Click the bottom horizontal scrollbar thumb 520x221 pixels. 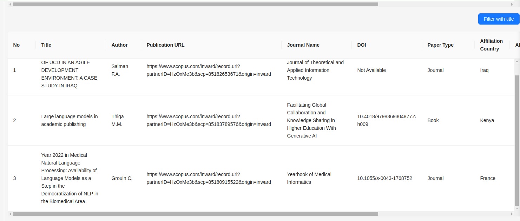pos(195,214)
